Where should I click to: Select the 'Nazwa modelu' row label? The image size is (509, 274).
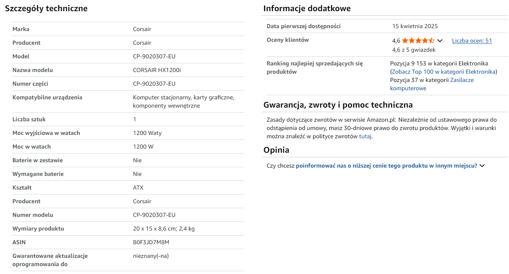[33, 70]
